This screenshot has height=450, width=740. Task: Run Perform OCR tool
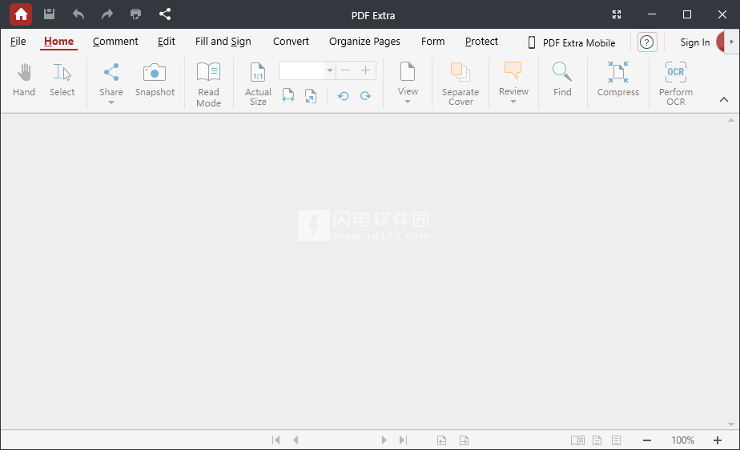pyautogui.click(x=676, y=83)
